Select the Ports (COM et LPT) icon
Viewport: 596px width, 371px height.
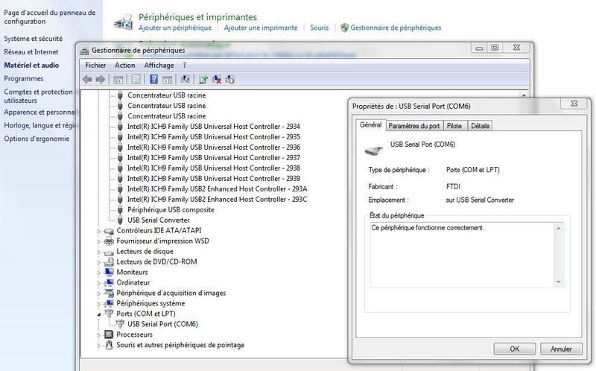pos(109,314)
